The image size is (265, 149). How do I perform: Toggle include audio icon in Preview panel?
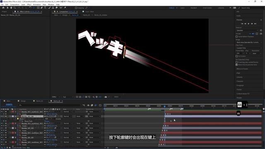click(x=253, y=34)
